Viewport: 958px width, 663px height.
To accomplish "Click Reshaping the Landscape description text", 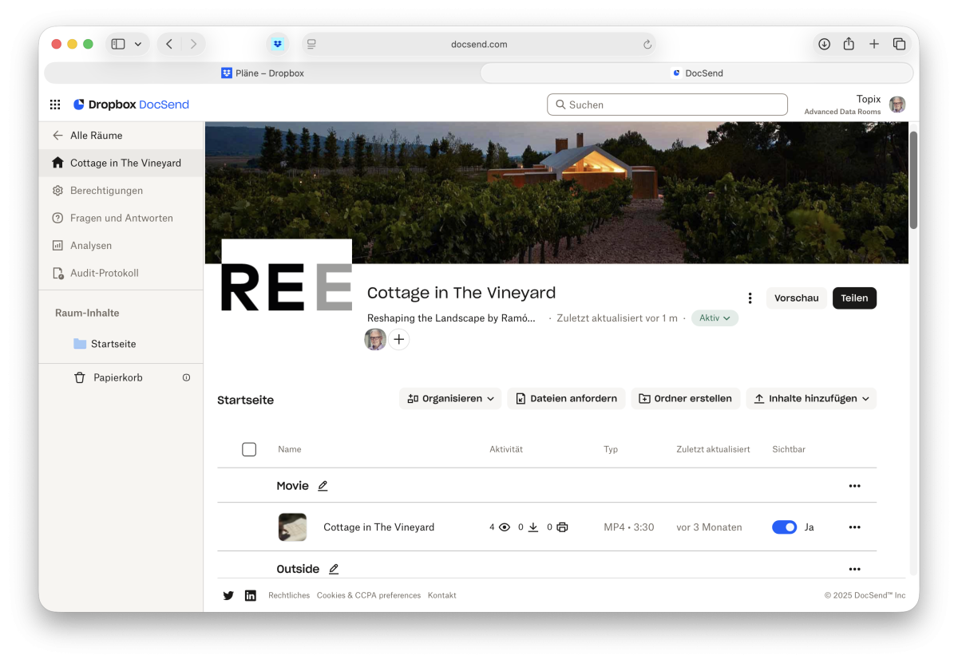I will pos(451,318).
